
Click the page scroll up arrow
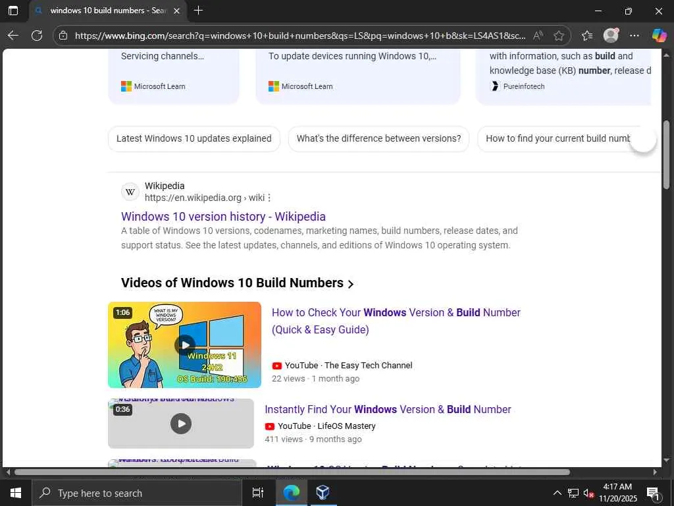click(667, 55)
